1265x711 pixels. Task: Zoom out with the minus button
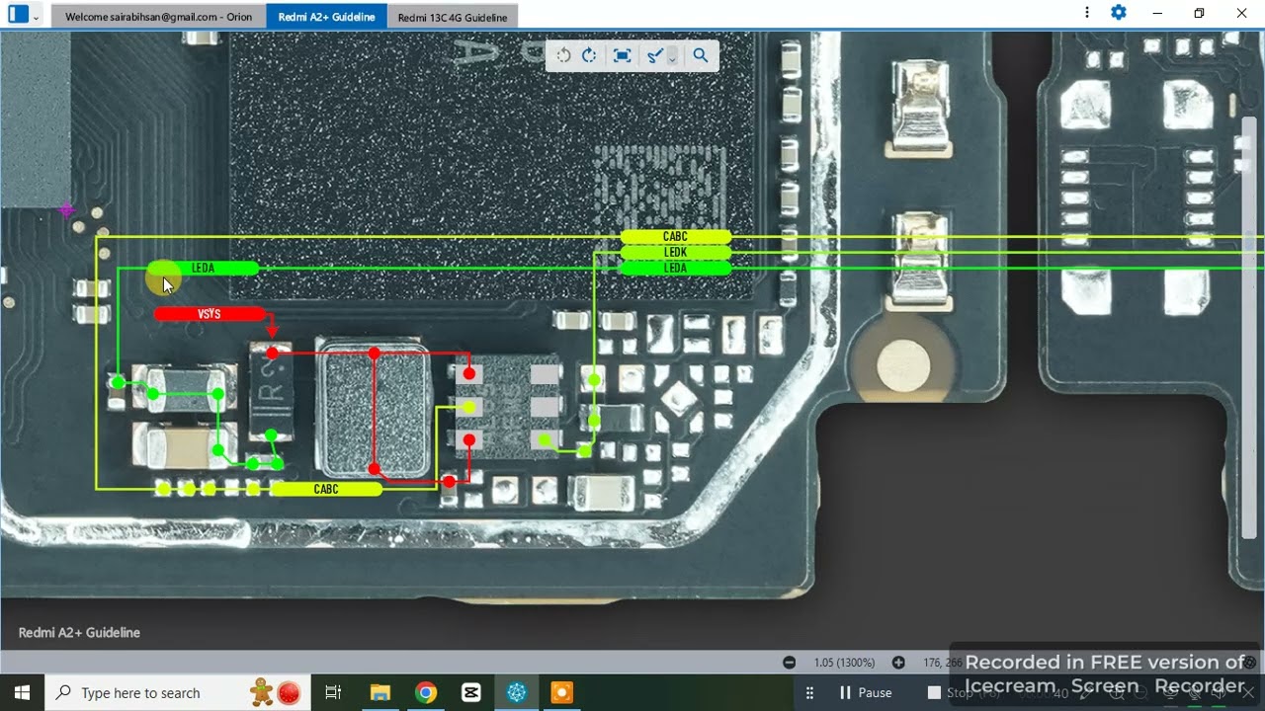click(x=789, y=663)
